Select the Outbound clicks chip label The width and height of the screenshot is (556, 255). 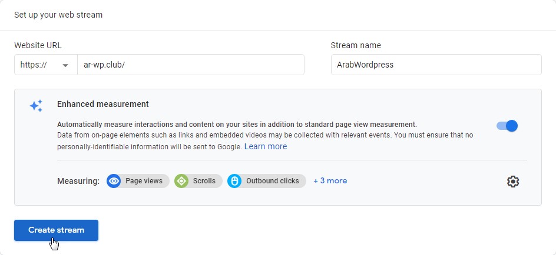coord(272,181)
